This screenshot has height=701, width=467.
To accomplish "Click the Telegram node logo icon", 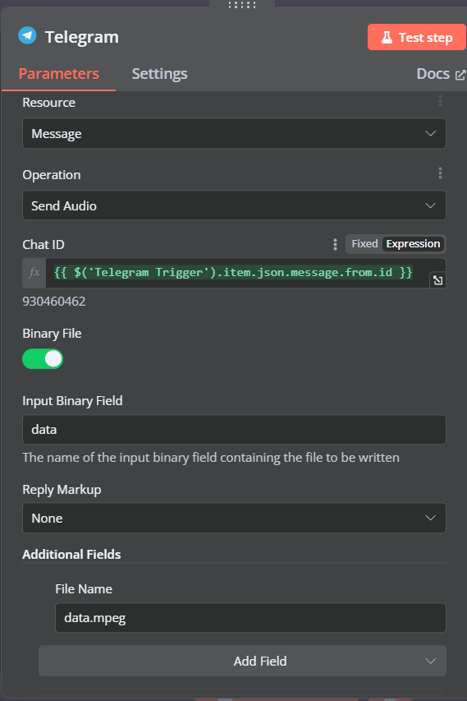I will (x=27, y=35).
